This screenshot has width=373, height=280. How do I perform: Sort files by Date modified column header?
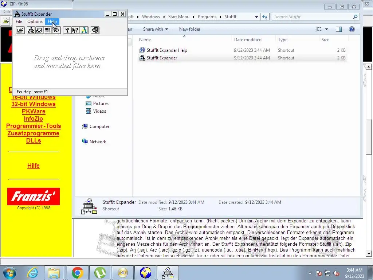[248, 40]
